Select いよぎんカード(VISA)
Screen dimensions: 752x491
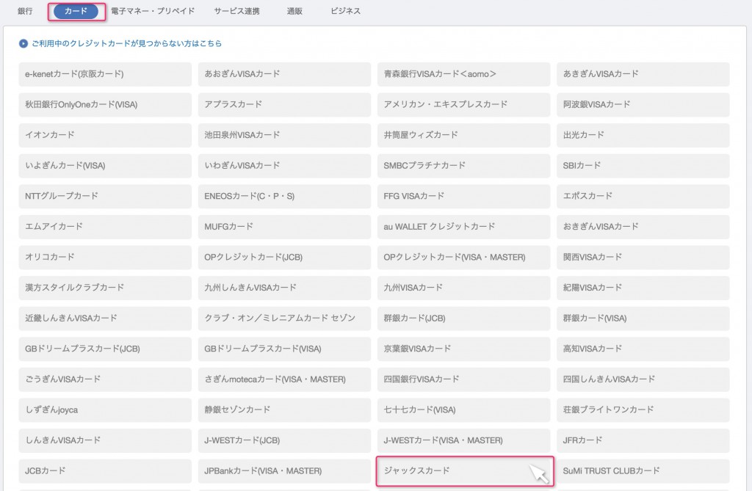click(105, 166)
